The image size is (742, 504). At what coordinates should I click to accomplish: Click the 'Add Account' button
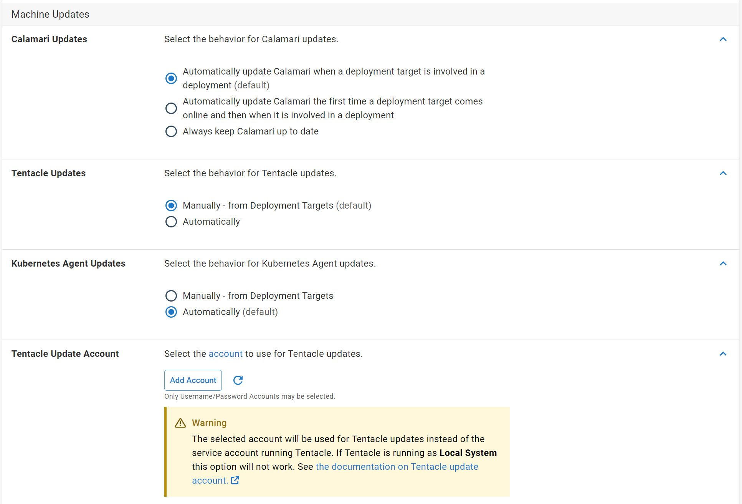(193, 380)
